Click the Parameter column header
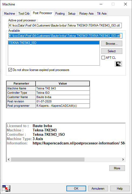Screen dimensions: 132x194 point(21,83)
